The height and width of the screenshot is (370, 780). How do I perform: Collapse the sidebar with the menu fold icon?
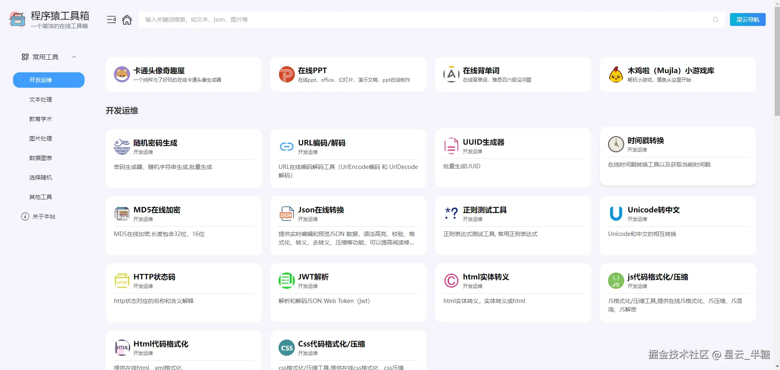tap(111, 19)
